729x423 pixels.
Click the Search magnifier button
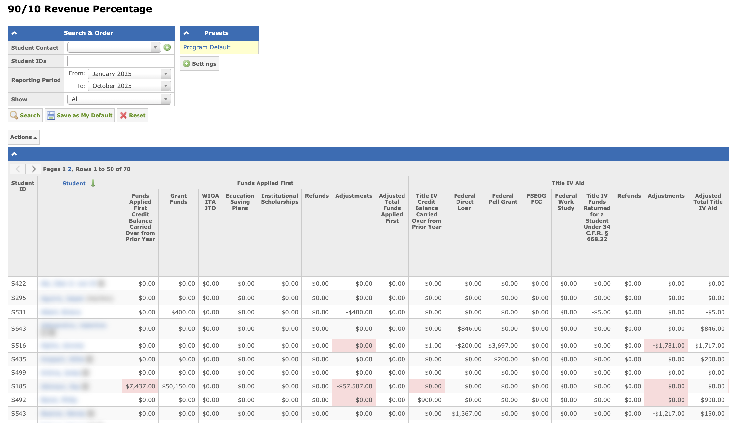click(25, 115)
